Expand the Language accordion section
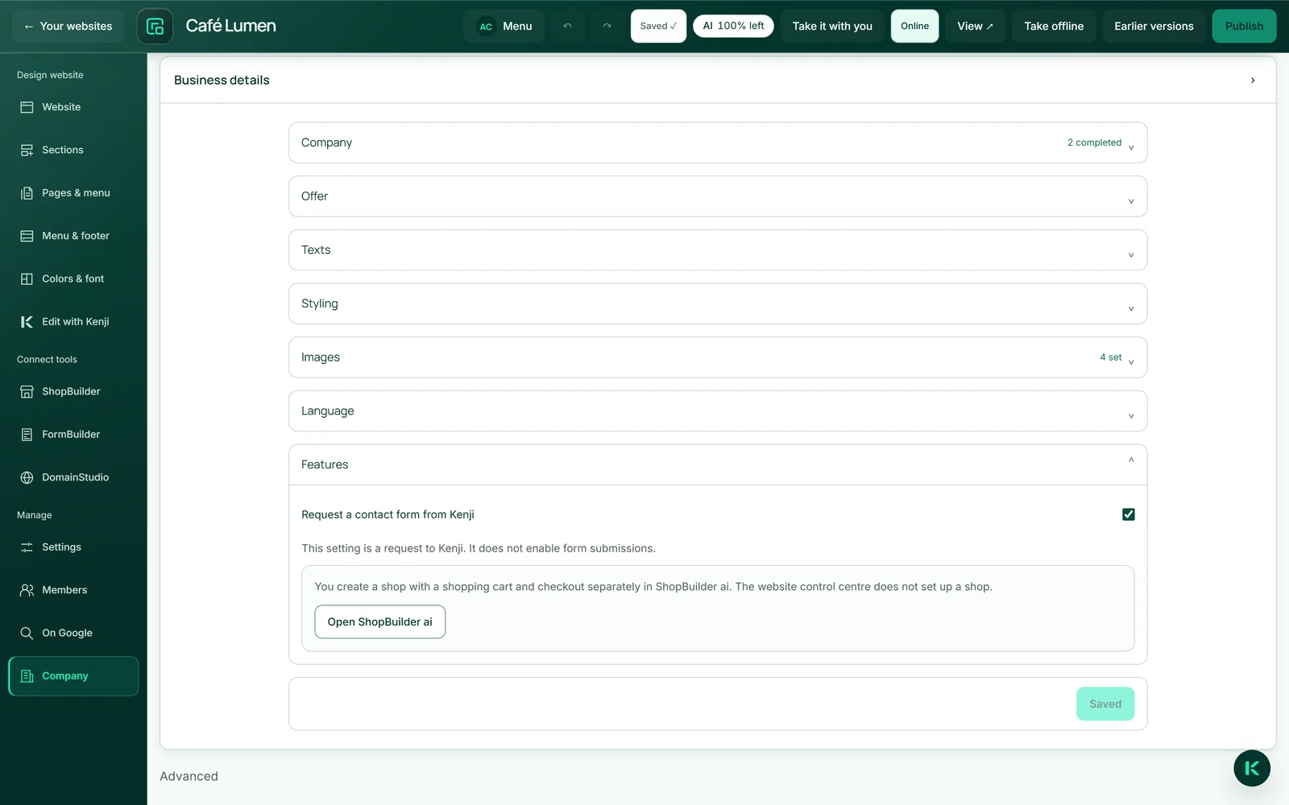Screen dimensions: 1289x805 718,411
